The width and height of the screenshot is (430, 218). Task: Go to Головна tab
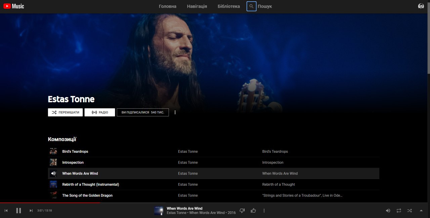(168, 6)
